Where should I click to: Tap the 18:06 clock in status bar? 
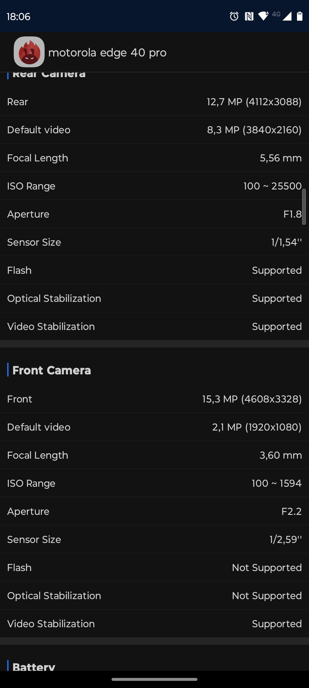point(19,16)
